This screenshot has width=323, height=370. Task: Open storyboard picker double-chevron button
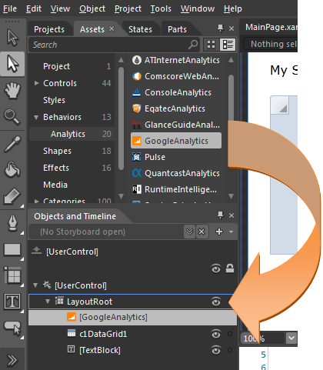[190, 232]
